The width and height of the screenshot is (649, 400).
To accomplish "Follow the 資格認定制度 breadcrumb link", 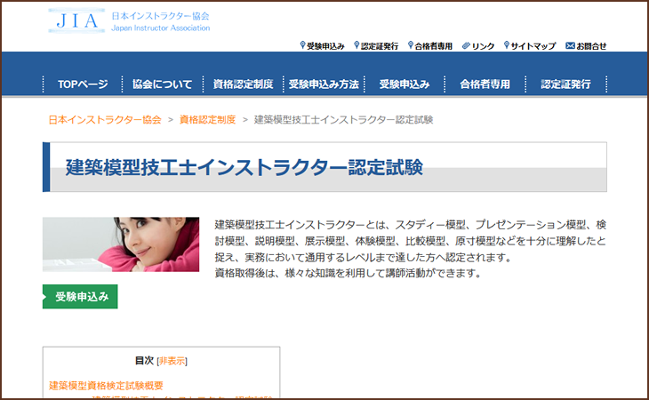I will (207, 119).
